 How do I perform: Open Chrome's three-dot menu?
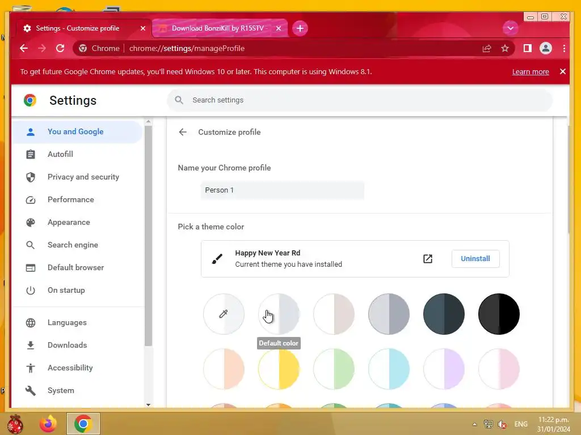[x=564, y=49]
